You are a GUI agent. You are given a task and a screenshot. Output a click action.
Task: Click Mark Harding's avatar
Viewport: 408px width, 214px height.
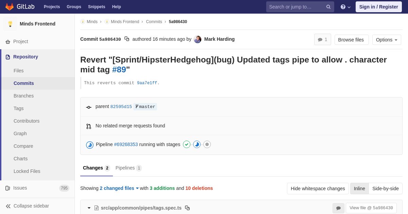point(198,39)
